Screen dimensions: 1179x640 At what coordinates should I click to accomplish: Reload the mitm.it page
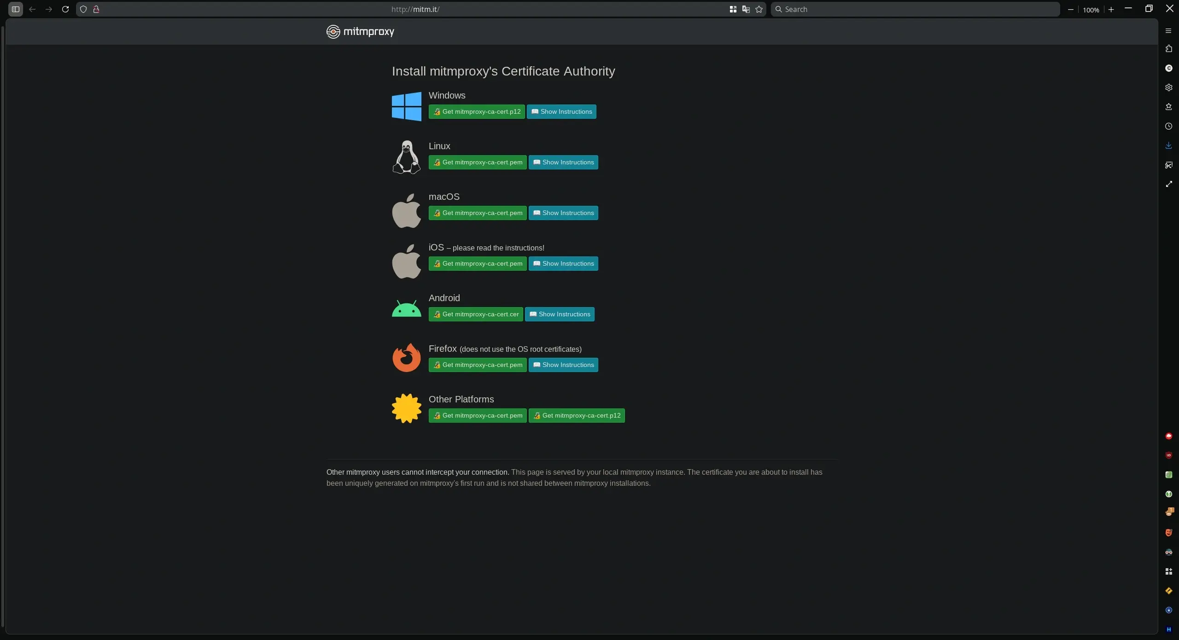point(65,9)
